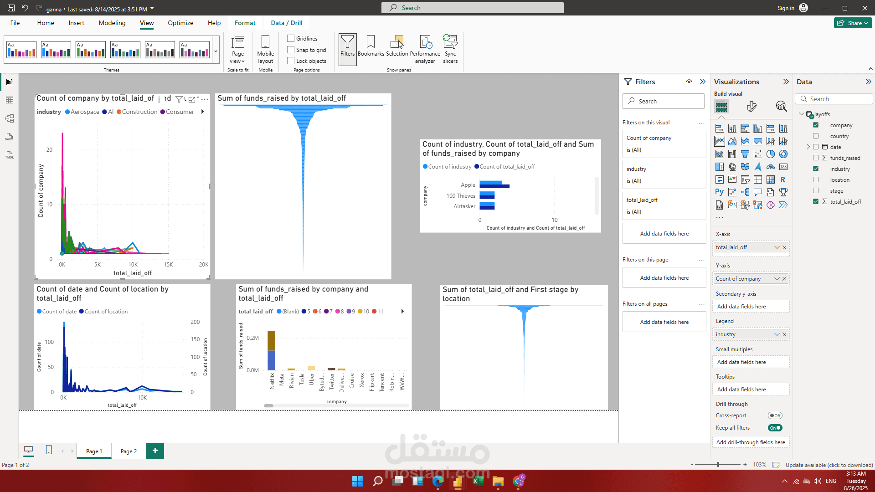Open the Modeling ribbon tab
This screenshot has width=875, height=492.
tap(112, 23)
